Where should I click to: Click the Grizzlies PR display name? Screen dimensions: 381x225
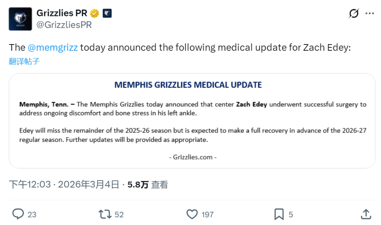click(62, 13)
